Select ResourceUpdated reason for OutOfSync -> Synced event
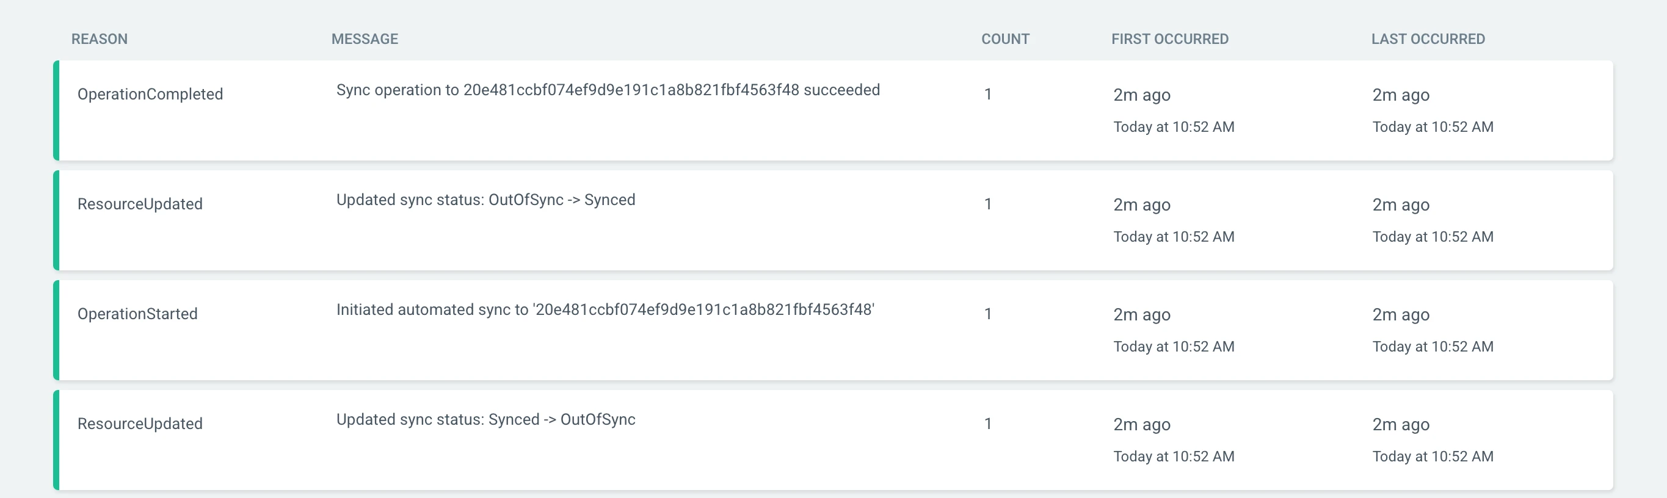 pyautogui.click(x=140, y=204)
